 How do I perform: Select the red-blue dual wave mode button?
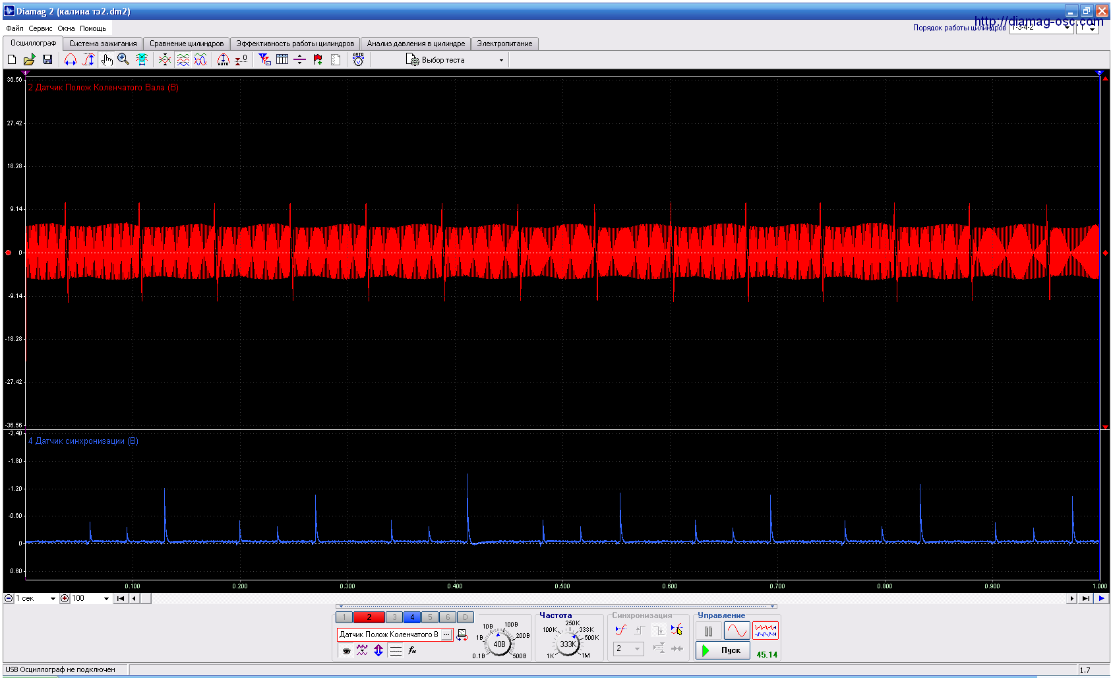[x=766, y=631]
